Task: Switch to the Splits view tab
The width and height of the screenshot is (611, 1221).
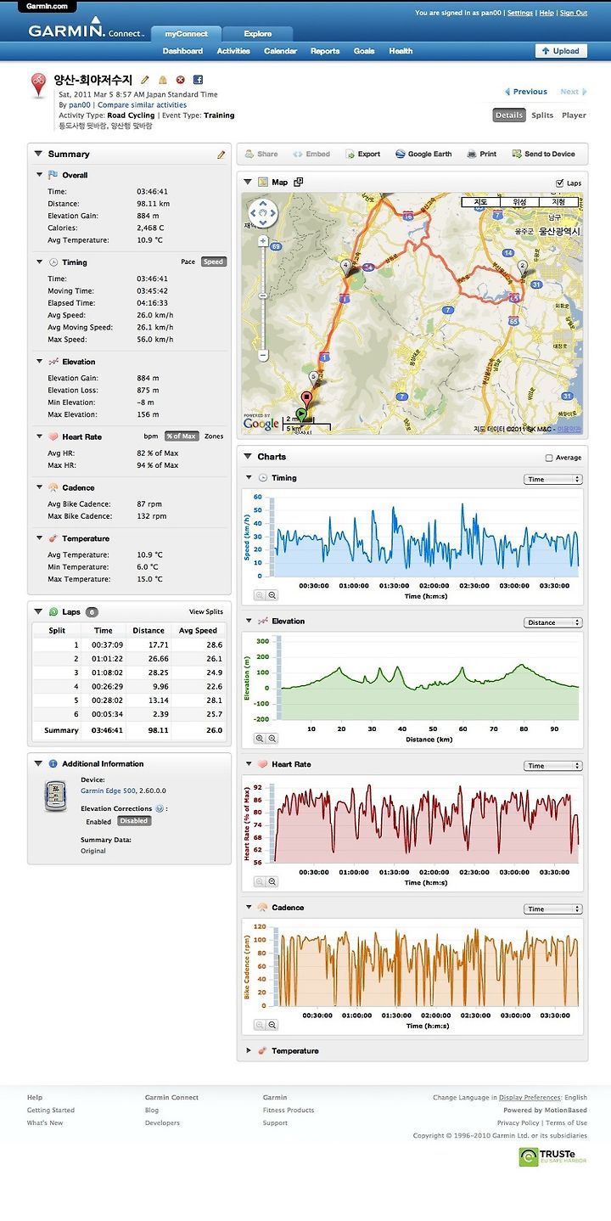Action: coord(542,115)
